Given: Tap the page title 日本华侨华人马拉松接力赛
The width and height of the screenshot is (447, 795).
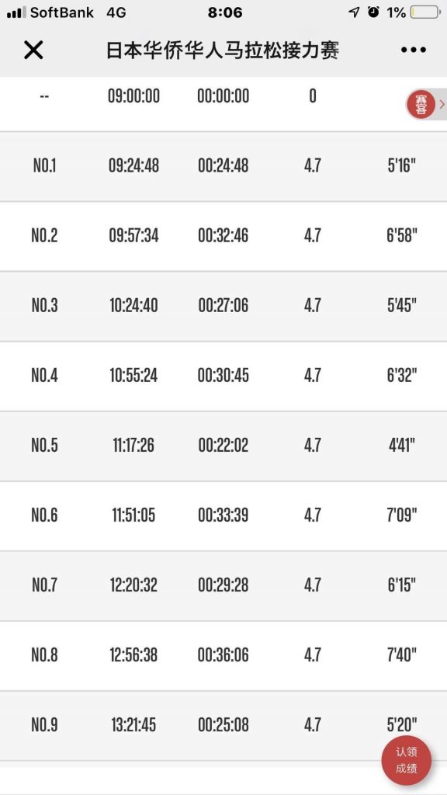Looking at the screenshot, I should (223, 50).
